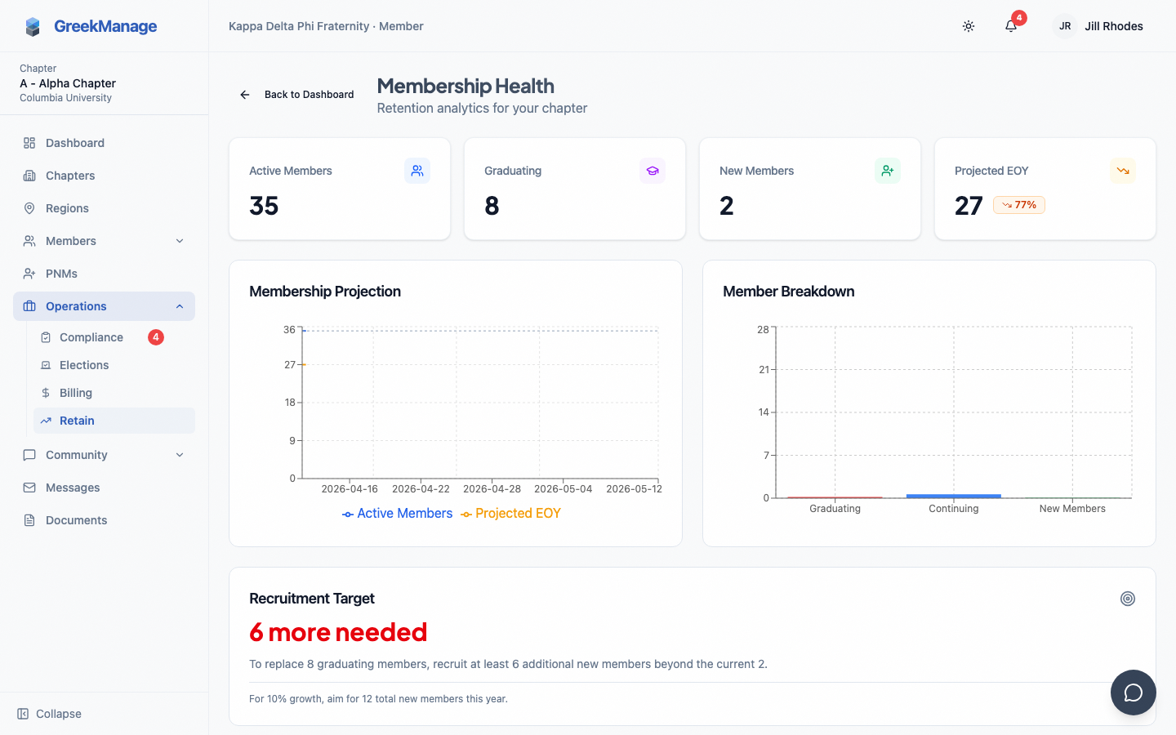The width and height of the screenshot is (1176, 735).
Task: Click the Graduating value 8
Action: [492, 206]
